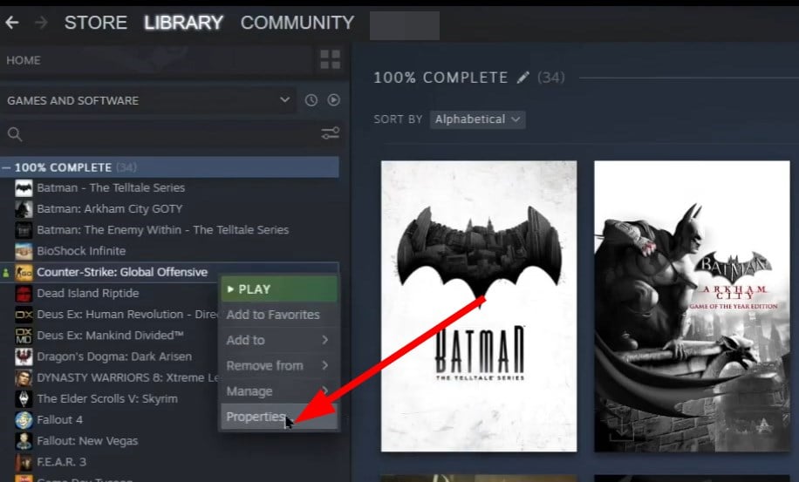Select F.E.A.R. 3 in list
This screenshot has height=482, width=799.
coord(61,462)
